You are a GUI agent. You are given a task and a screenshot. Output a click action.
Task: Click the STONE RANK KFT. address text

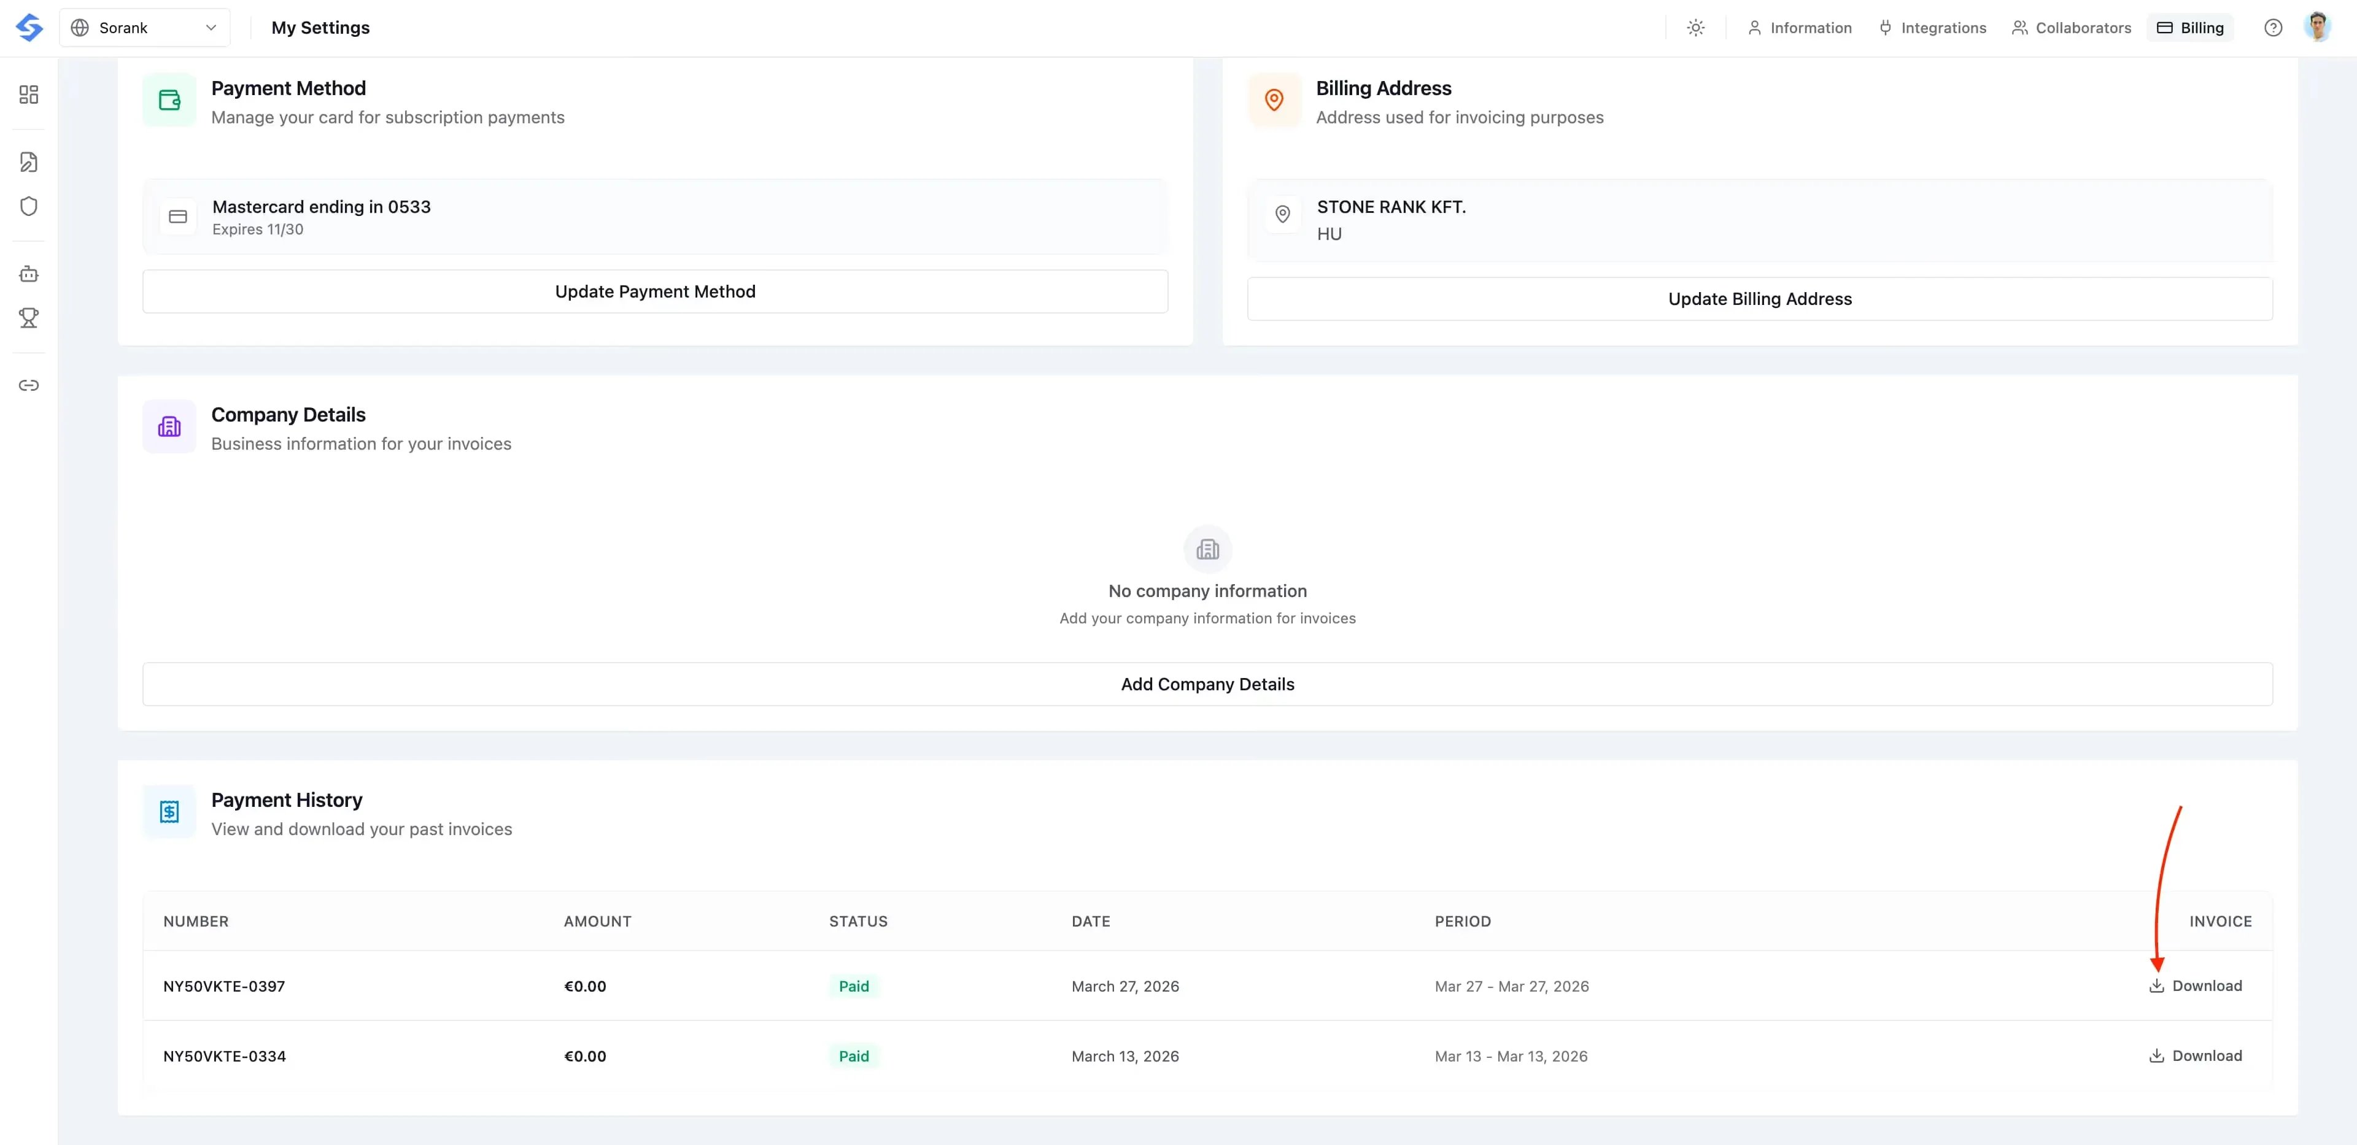pyautogui.click(x=1391, y=207)
